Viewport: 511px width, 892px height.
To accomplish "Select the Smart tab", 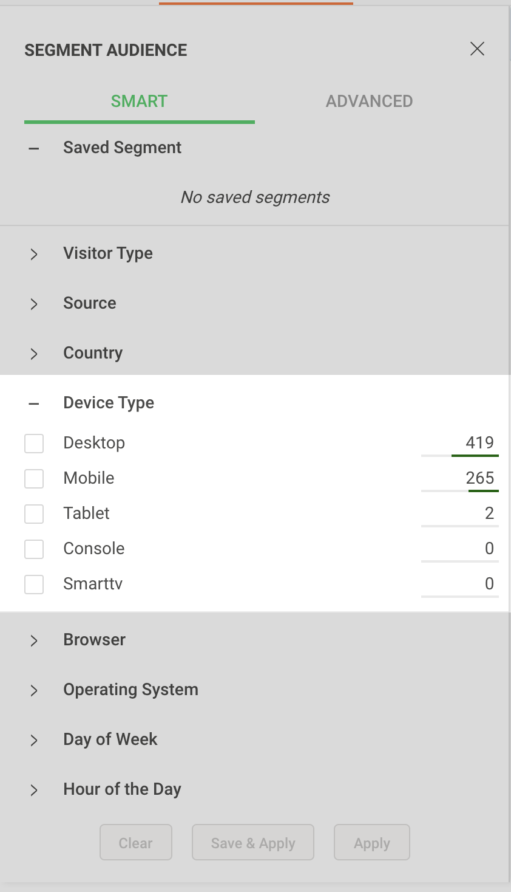I will (x=139, y=101).
